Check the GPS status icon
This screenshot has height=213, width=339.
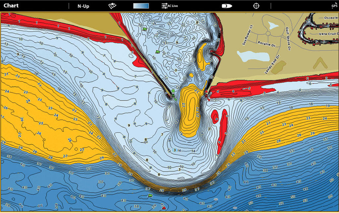click(334, 5)
